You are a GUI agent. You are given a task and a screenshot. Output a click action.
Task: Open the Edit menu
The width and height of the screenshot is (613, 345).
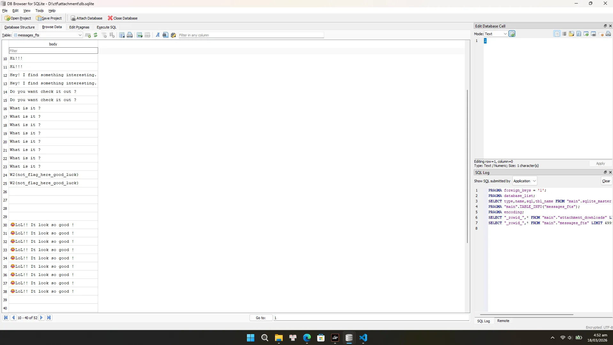pyautogui.click(x=15, y=11)
